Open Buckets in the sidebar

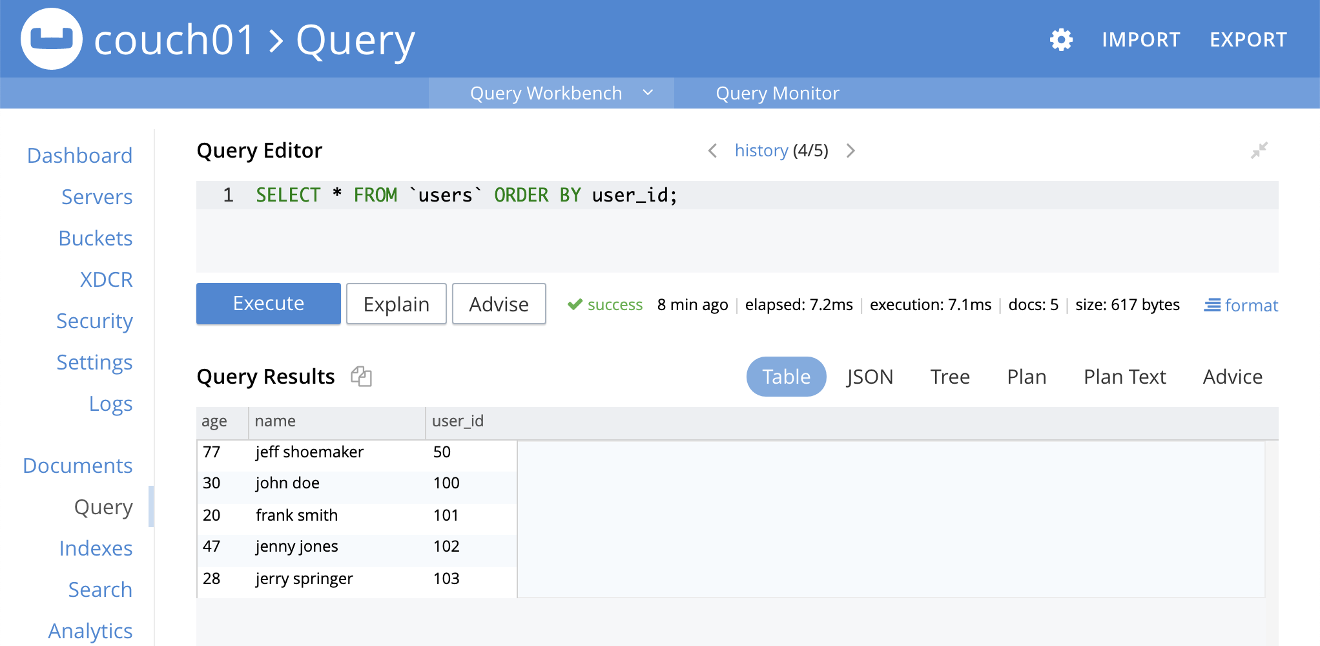pyautogui.click(x=96, y=238)
